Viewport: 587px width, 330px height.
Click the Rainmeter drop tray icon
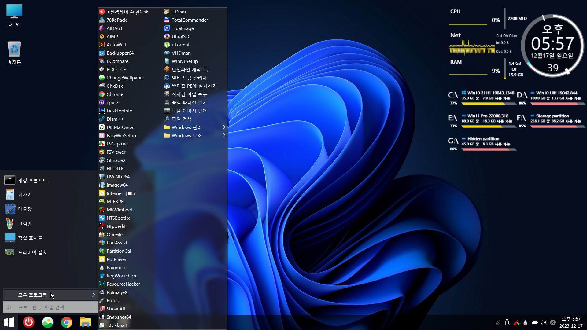[525, 322]
